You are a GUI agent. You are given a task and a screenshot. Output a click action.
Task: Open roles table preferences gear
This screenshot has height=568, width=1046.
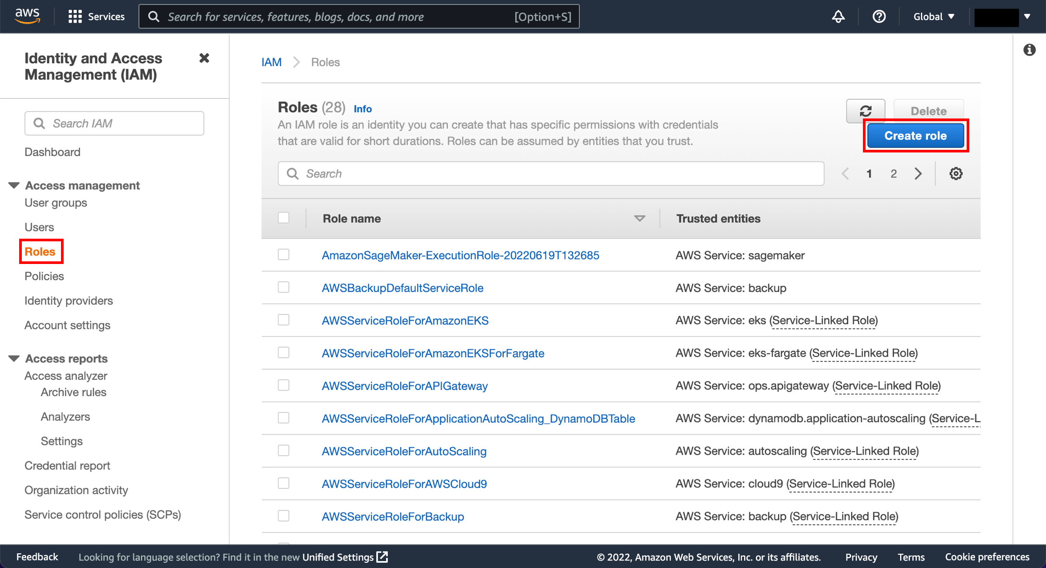[x=956, y=173]
